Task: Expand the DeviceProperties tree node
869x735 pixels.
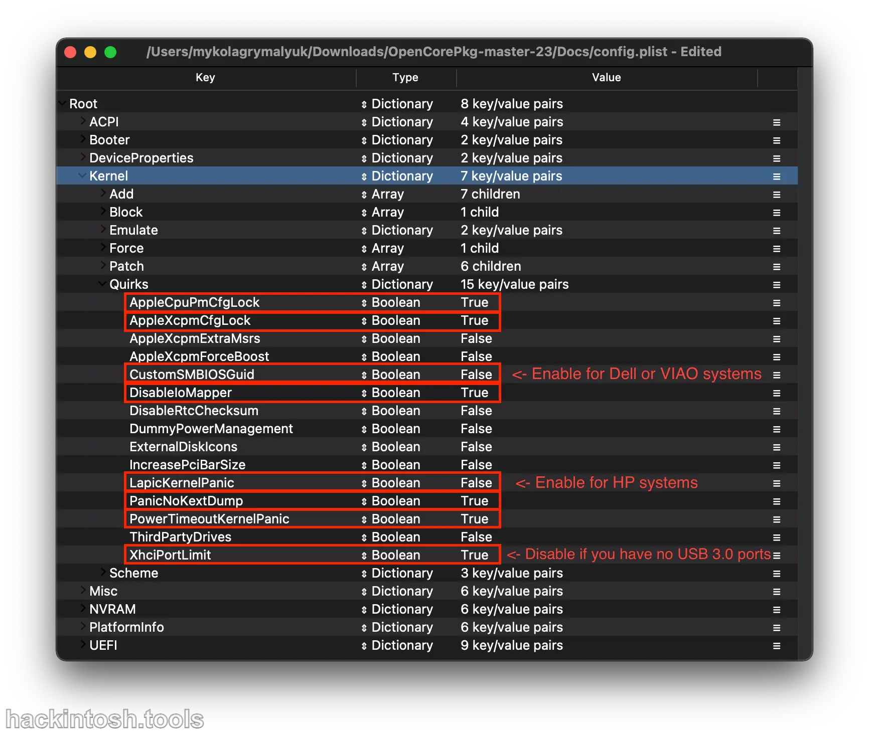Action: click(x=83, y=157)
